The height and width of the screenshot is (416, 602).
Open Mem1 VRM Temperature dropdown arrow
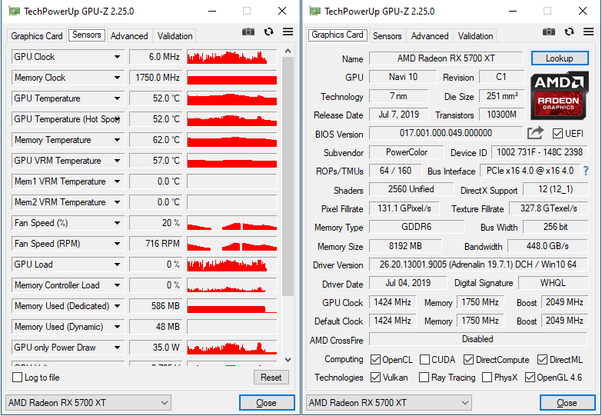coord(117,181)
